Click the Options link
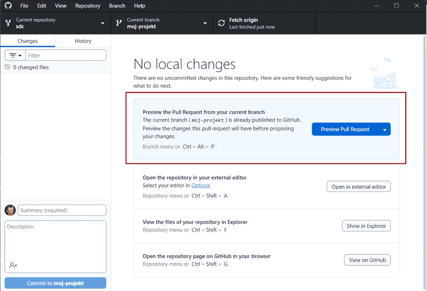The width and height of the screenshot is (427, 291). click(200, 185)
